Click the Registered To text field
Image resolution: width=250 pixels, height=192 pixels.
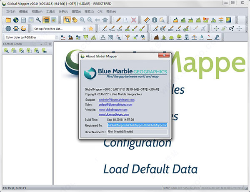pos(137,125)
